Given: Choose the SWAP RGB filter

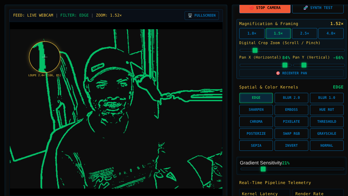Looking at the screenshot, I should click(291, 134).
